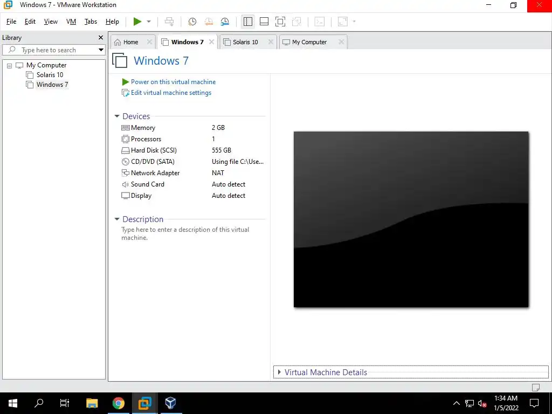This screenshot has height=414, width=552.
Task: Toggle the thumbnail bar view icon
Action: pos(264,22)
